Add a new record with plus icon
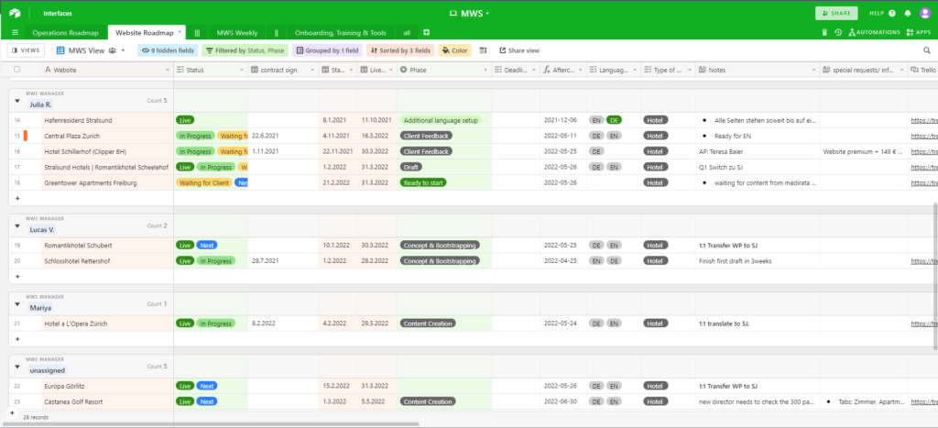 [12, 413]
